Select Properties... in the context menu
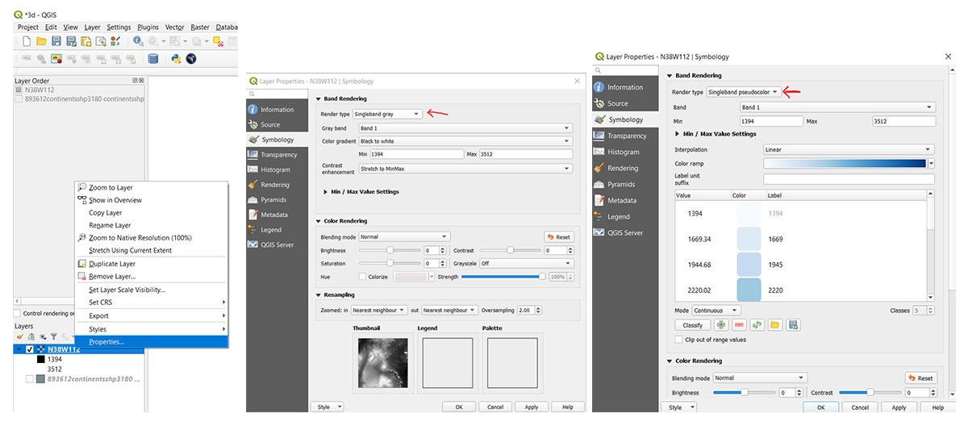The width and height of the screenshot is (968, 426). point(106,342)
